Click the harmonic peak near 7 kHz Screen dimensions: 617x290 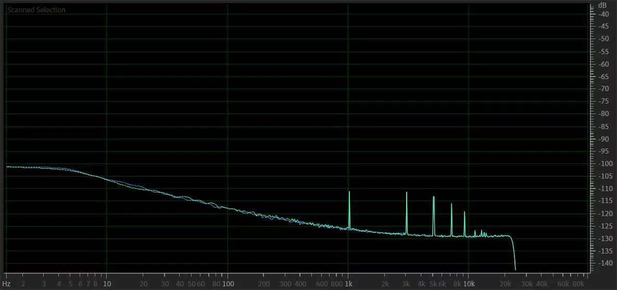(x=451, y=220)
